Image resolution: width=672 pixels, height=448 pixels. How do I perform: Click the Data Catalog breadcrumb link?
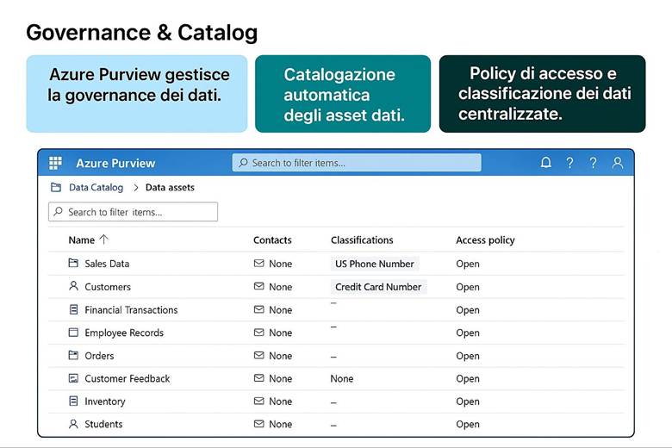(x=96, y=187)
